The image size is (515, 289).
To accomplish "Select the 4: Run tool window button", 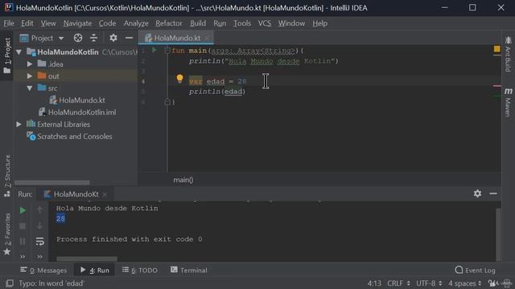I will pyautogui.click(x=95, y=271).
